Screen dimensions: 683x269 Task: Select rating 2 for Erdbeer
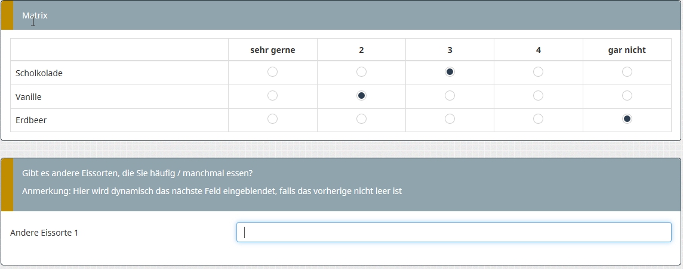(361, 119)
